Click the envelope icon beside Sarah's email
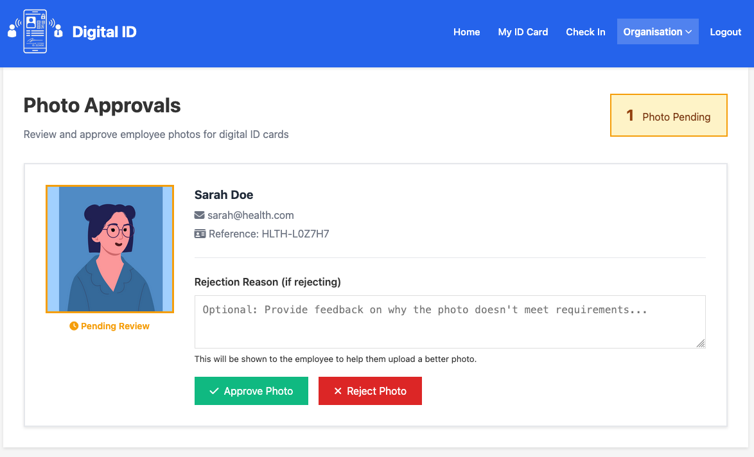The image size is (754, 457). pos(200,216)
